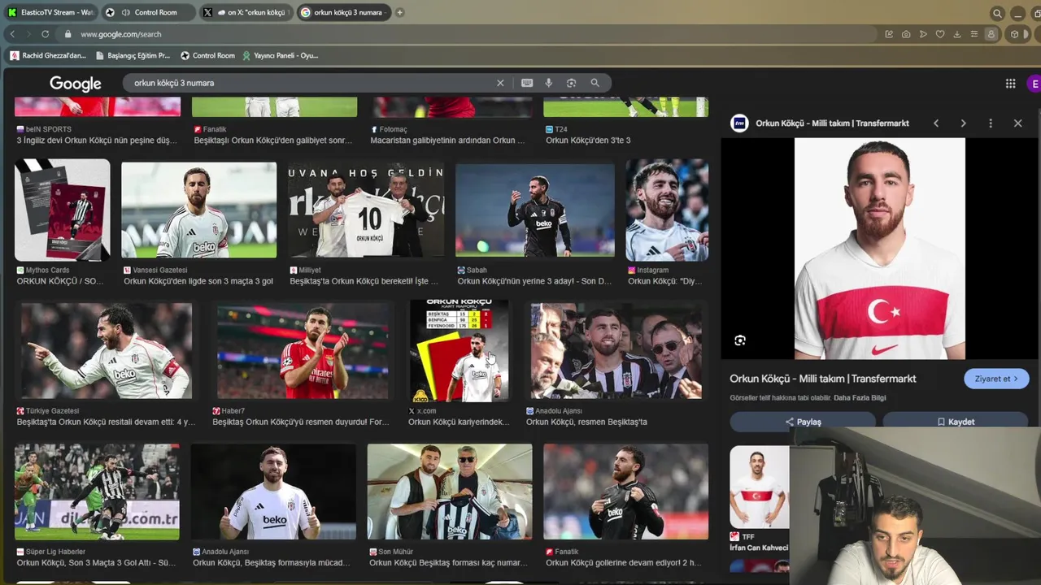Screen dimensions: 1041x585
Task: Close the image preview panel
Action: click(x=1017, y=123)
